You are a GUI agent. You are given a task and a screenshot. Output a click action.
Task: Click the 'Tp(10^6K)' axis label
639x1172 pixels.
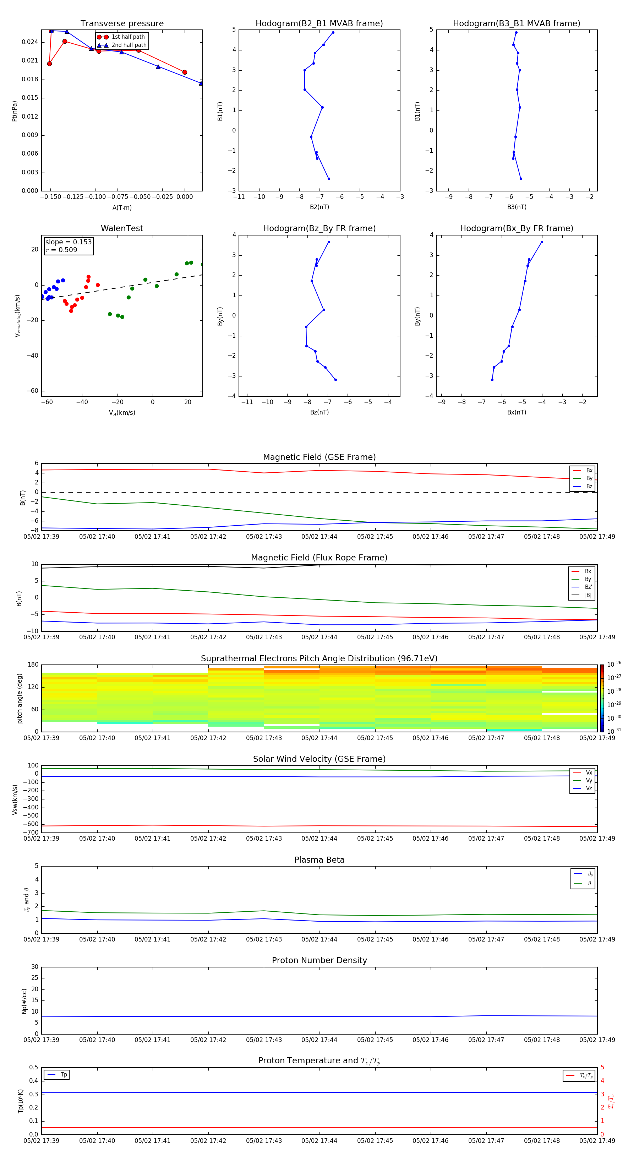point(21,1101)
